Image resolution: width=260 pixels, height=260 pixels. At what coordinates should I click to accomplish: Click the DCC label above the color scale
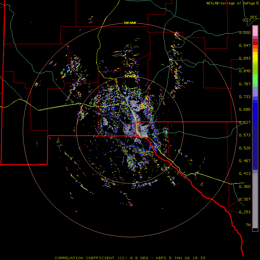254,17
